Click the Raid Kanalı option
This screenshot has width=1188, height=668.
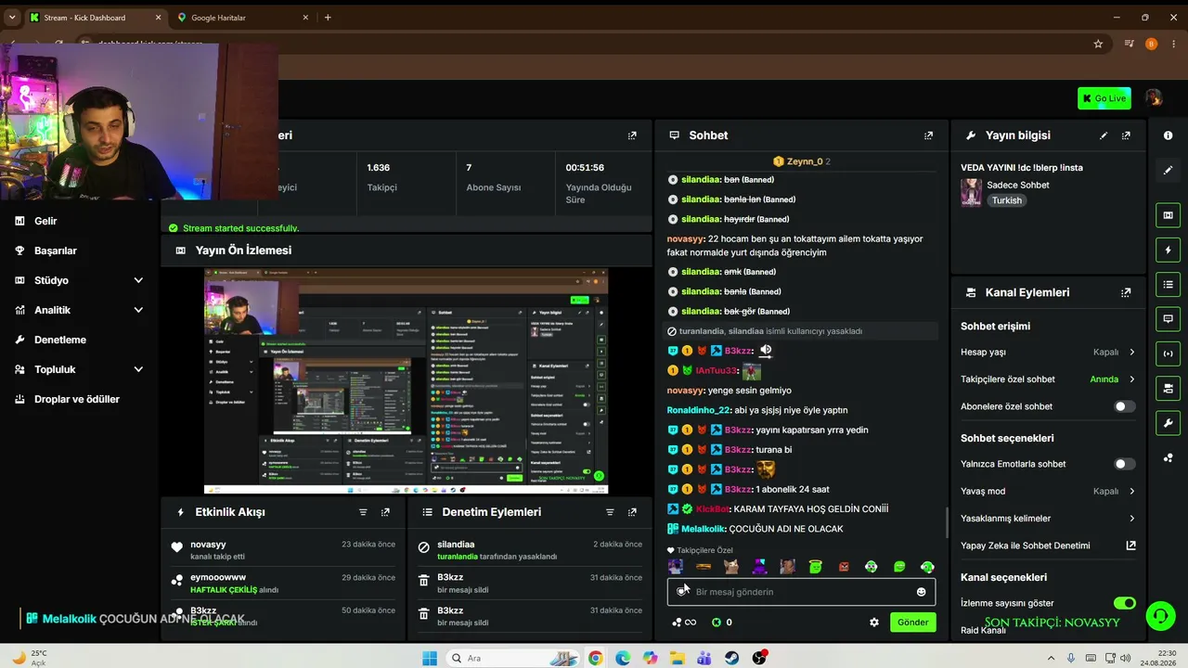tap(983, 630)
